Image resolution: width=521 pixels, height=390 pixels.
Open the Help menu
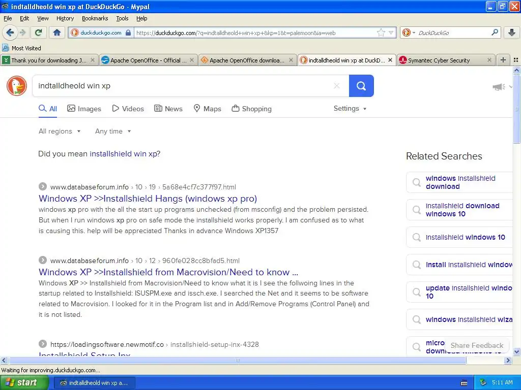[x=142, y=18]
